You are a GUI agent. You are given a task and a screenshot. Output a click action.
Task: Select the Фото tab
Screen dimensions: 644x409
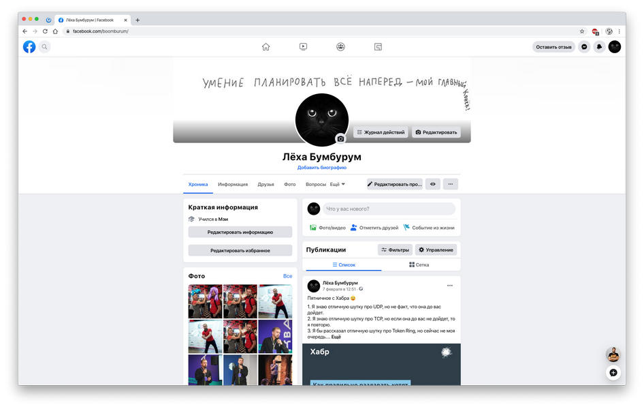tap(289, 184)
